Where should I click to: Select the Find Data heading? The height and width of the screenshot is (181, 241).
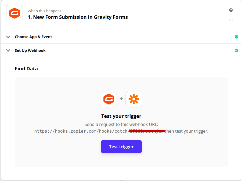[x=26, y=69]
